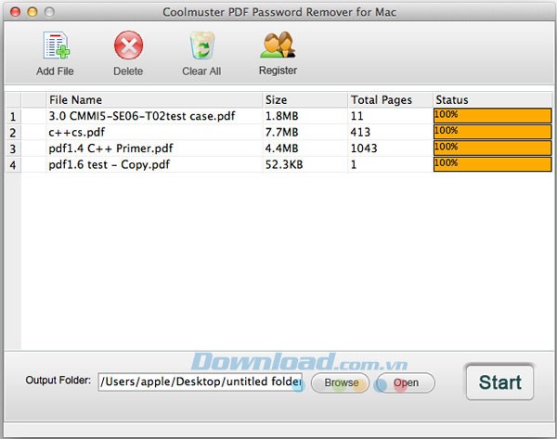Click row number 1 header
The width and height of the screenshot is (557, 439).
[13, 116]
